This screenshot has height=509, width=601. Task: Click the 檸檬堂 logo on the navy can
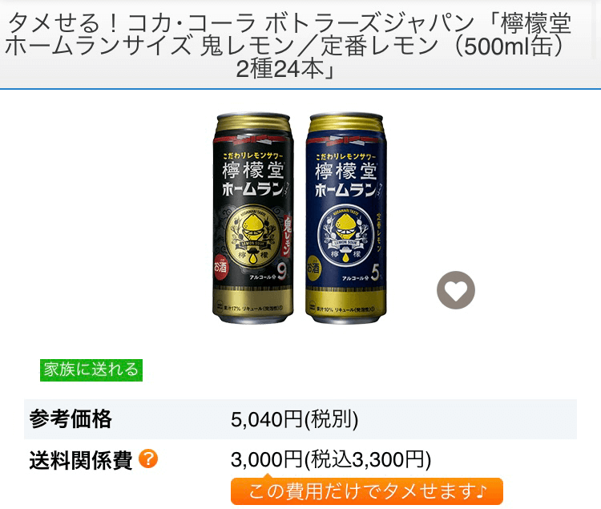pos(345,171)
